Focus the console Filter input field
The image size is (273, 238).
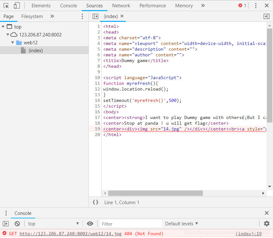(131, 224)
